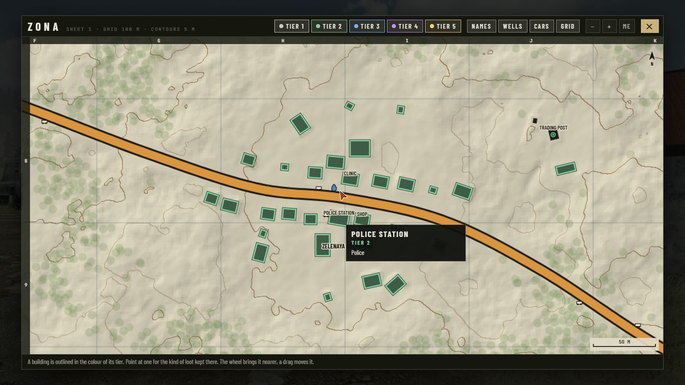Click the car marker next to the scale bar
This screenshot has height=385, width=685.
(x=638, y=325)
